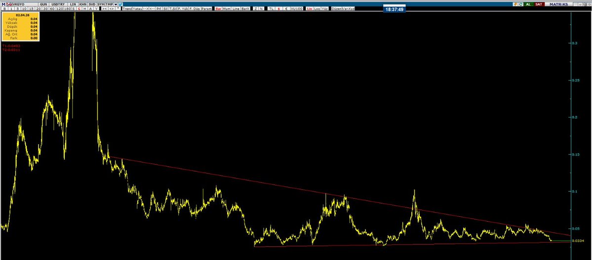Click the Sil delete button
Viewport: 592px width, 260px height.
point(165,8)
